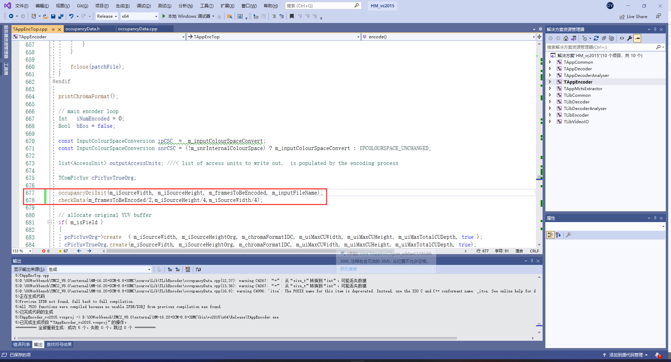
Task: Expand the TAppCommon project node
Action: click(550, 62)
